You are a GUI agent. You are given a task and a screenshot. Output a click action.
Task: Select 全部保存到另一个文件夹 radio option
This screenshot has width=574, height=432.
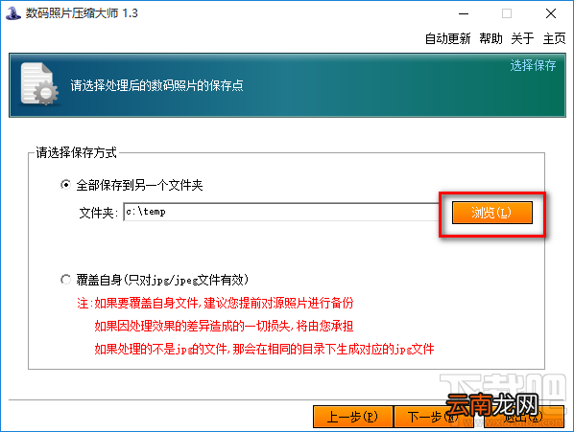65,185
